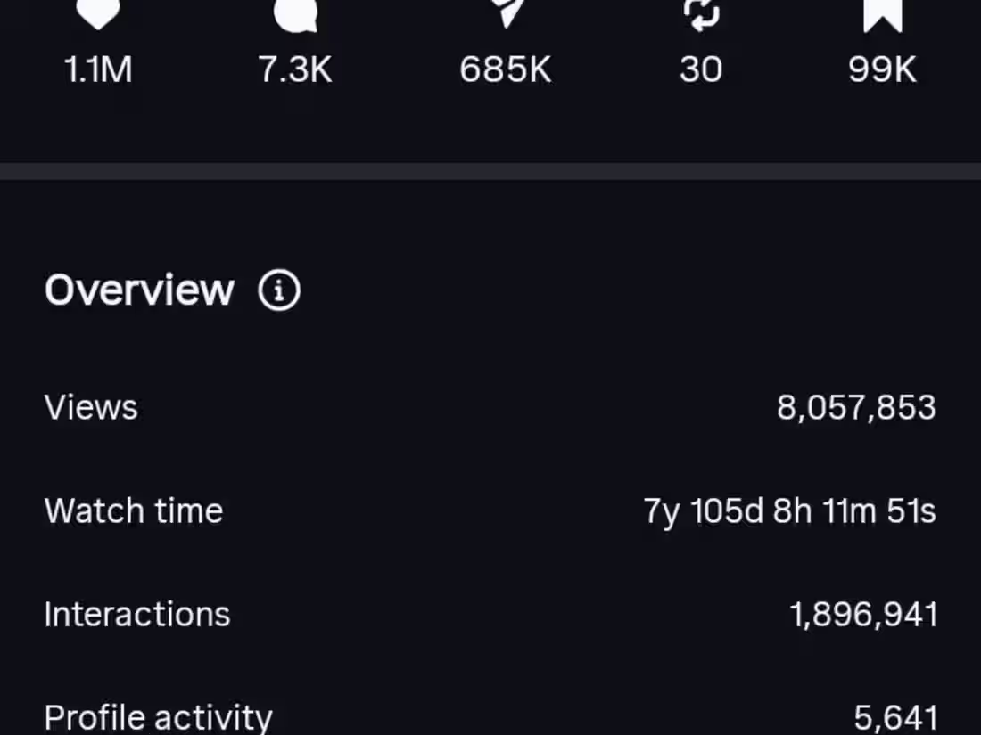Screen dimensions: 981x735
Task: Open the Interactions row
Action: (490, 615)
